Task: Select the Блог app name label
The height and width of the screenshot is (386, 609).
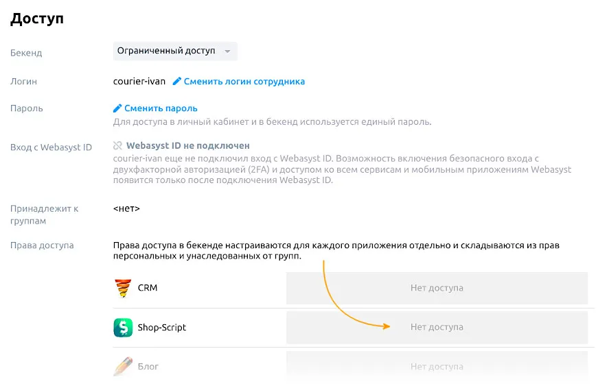Action: coord(148,367)
